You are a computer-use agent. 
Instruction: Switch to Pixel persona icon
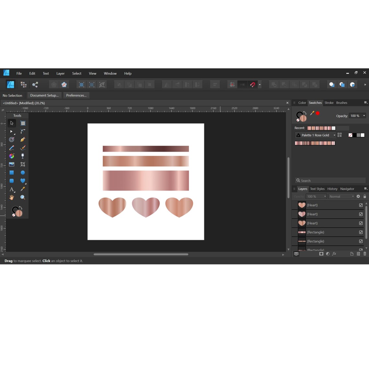coord(24,84)
